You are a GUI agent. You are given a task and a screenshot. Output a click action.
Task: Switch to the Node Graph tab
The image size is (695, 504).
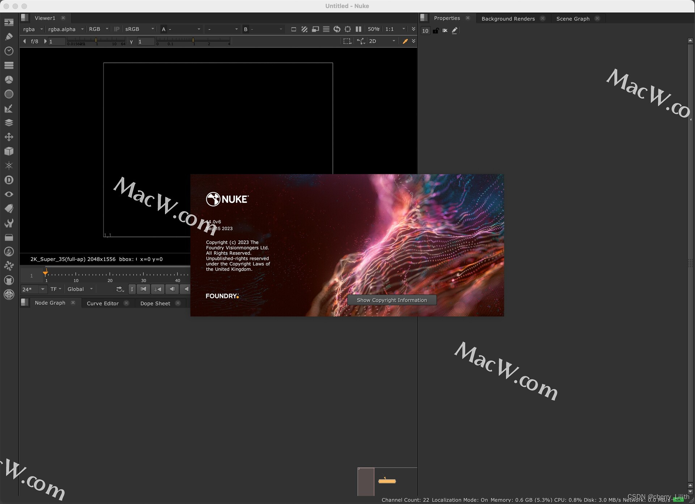click(50, 303)
